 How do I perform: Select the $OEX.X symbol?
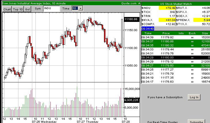(182, 16)
